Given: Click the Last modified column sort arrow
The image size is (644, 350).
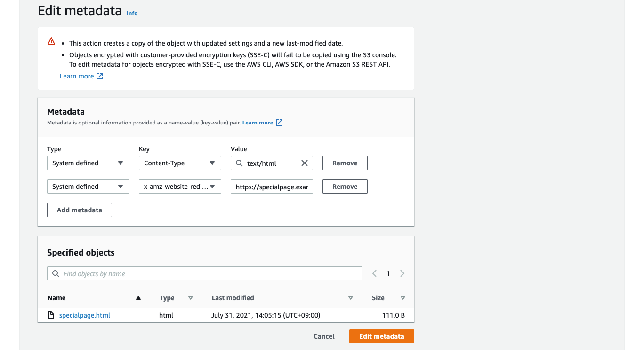Looking at the screenshot, I should point(350,298).
